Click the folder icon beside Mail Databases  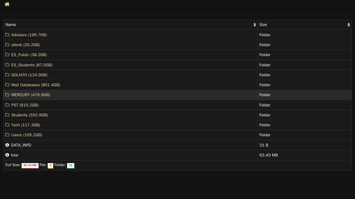click(7, 85)
